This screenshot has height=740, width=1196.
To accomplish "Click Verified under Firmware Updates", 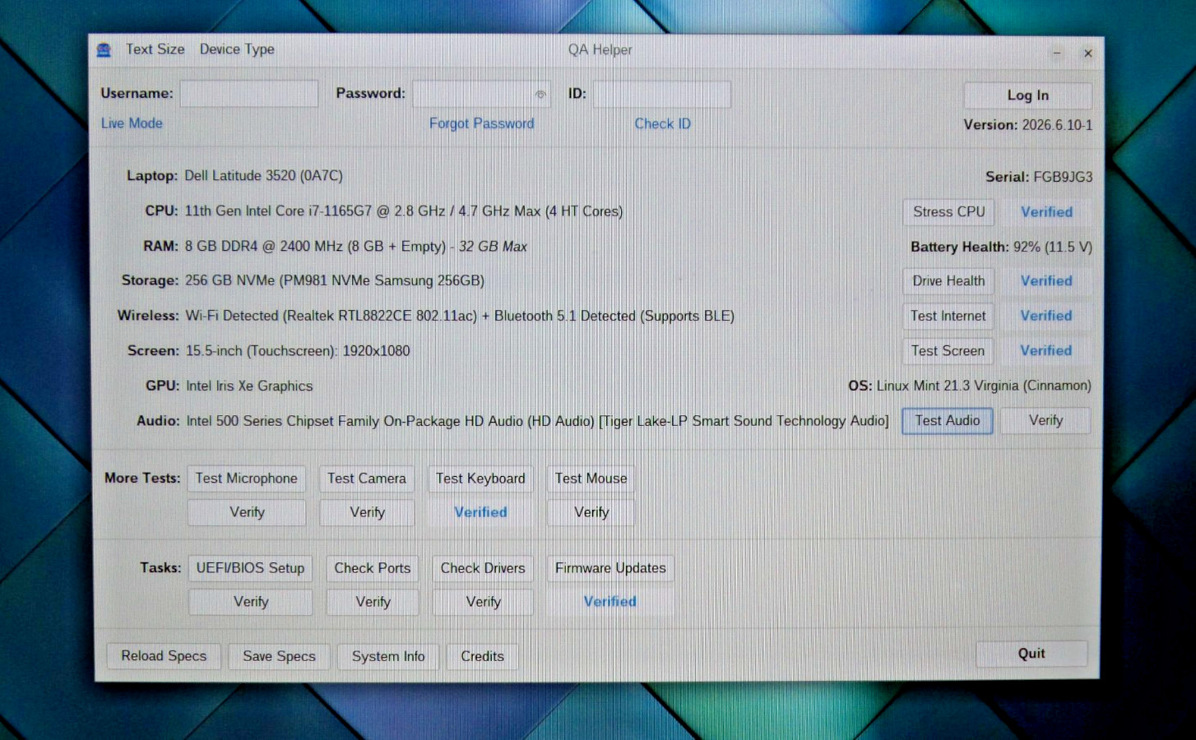I will [610, 602].
